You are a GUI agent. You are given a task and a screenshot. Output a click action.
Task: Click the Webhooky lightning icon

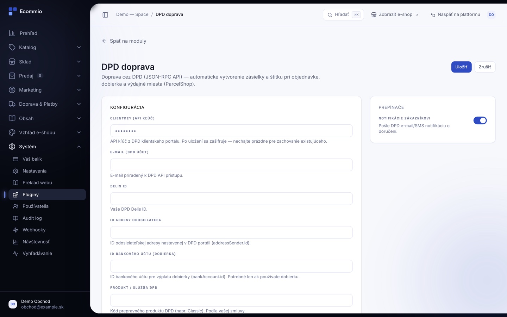(x=15, y=230)
